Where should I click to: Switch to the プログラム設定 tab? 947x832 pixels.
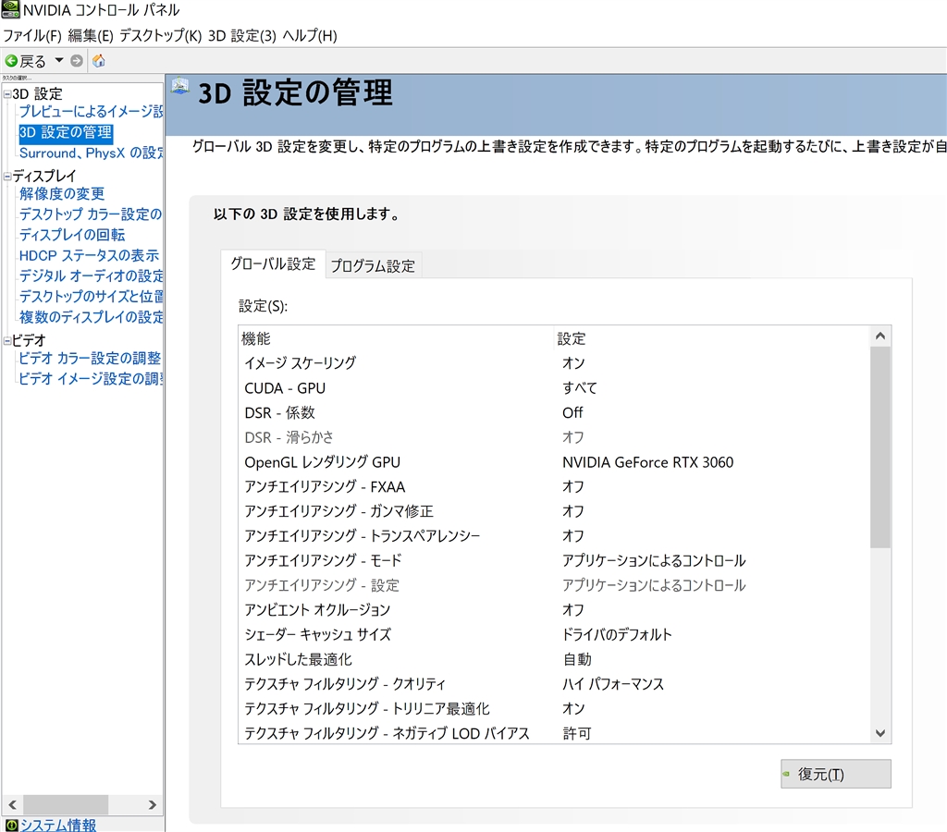point(373,266)
